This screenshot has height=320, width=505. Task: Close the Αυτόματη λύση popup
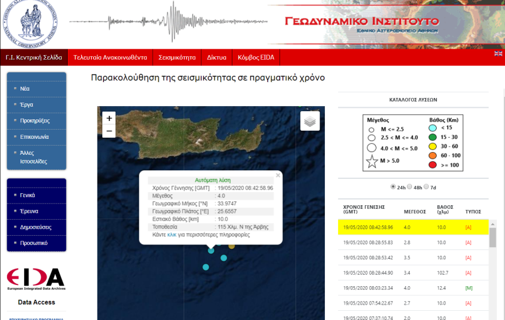tap(278, 175)
